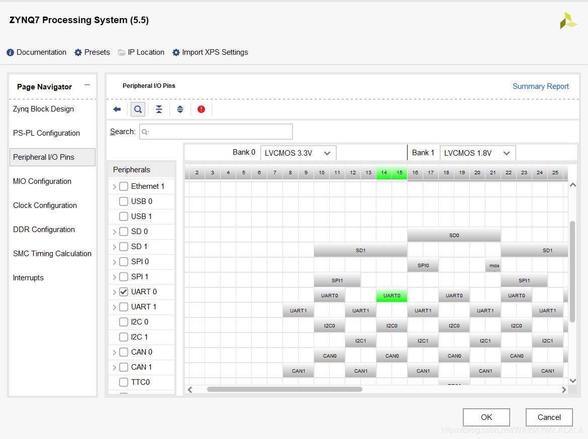
Task: Enable the TTC0 checkbox
Action: pyautogui.click(x=123, y=382)
